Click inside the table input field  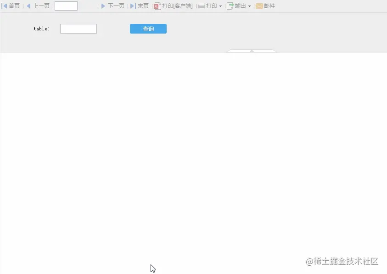78,29
